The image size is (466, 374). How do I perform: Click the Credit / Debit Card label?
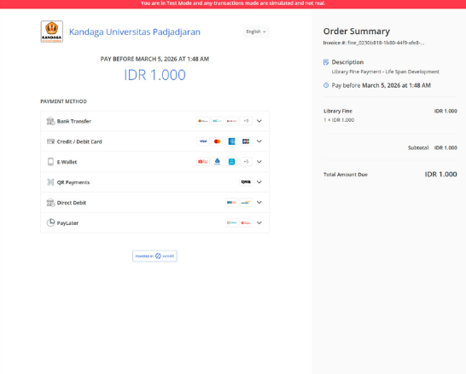(x=79, y=141)
